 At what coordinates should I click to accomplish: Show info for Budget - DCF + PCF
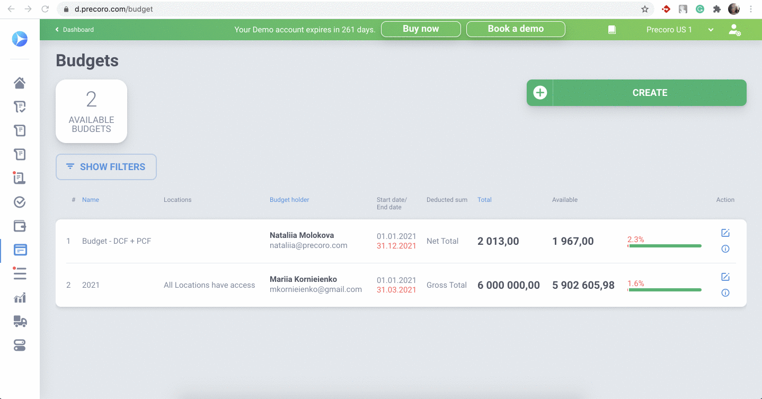pos(725,249)
